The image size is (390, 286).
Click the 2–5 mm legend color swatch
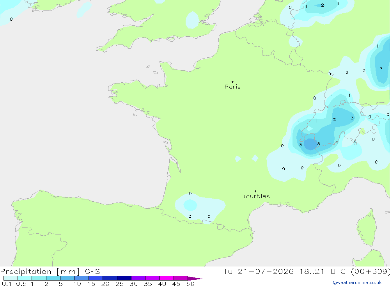click(x=53, y=278)
